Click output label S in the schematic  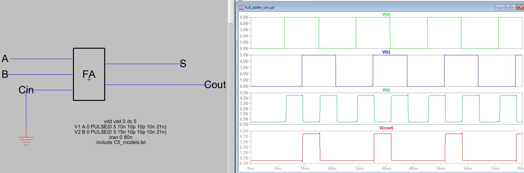point(183,64)
